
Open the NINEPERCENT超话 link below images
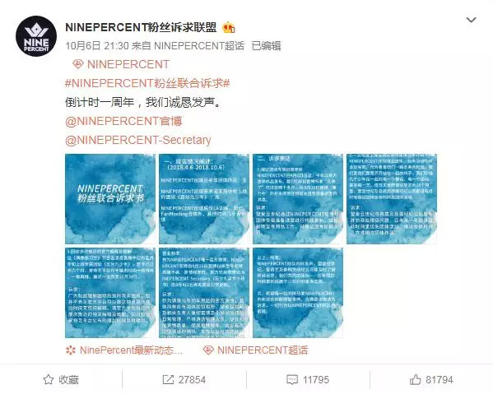pyautogui.click(x=263, y=350)
